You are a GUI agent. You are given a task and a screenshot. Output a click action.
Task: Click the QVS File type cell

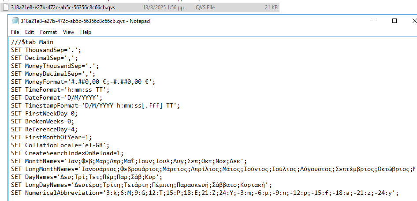click(205, 7)
